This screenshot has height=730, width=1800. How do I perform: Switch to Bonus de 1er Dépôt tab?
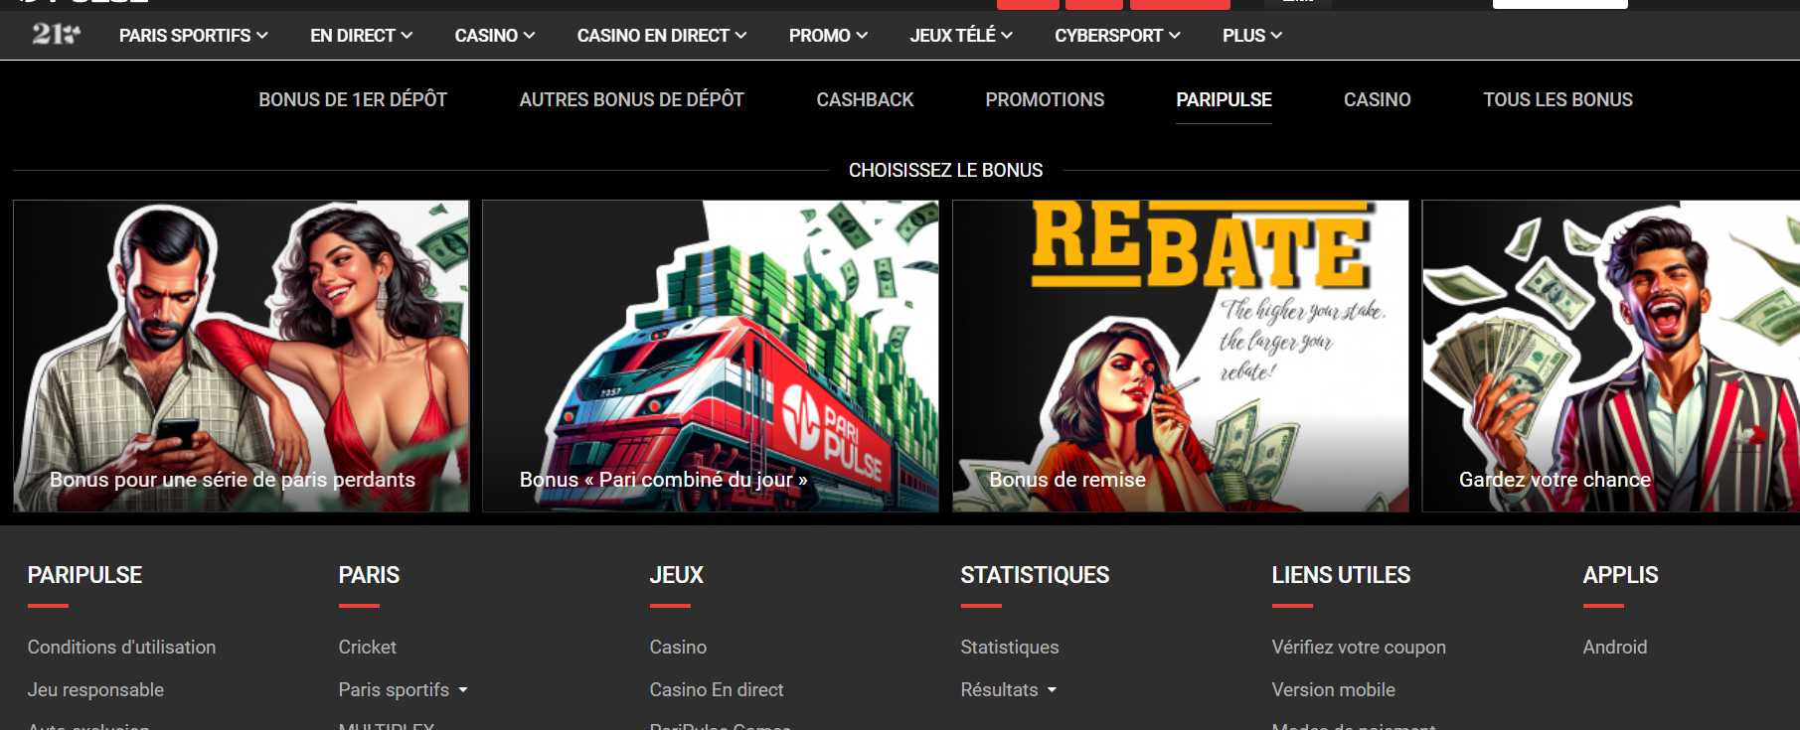click(x=353, y=99)
